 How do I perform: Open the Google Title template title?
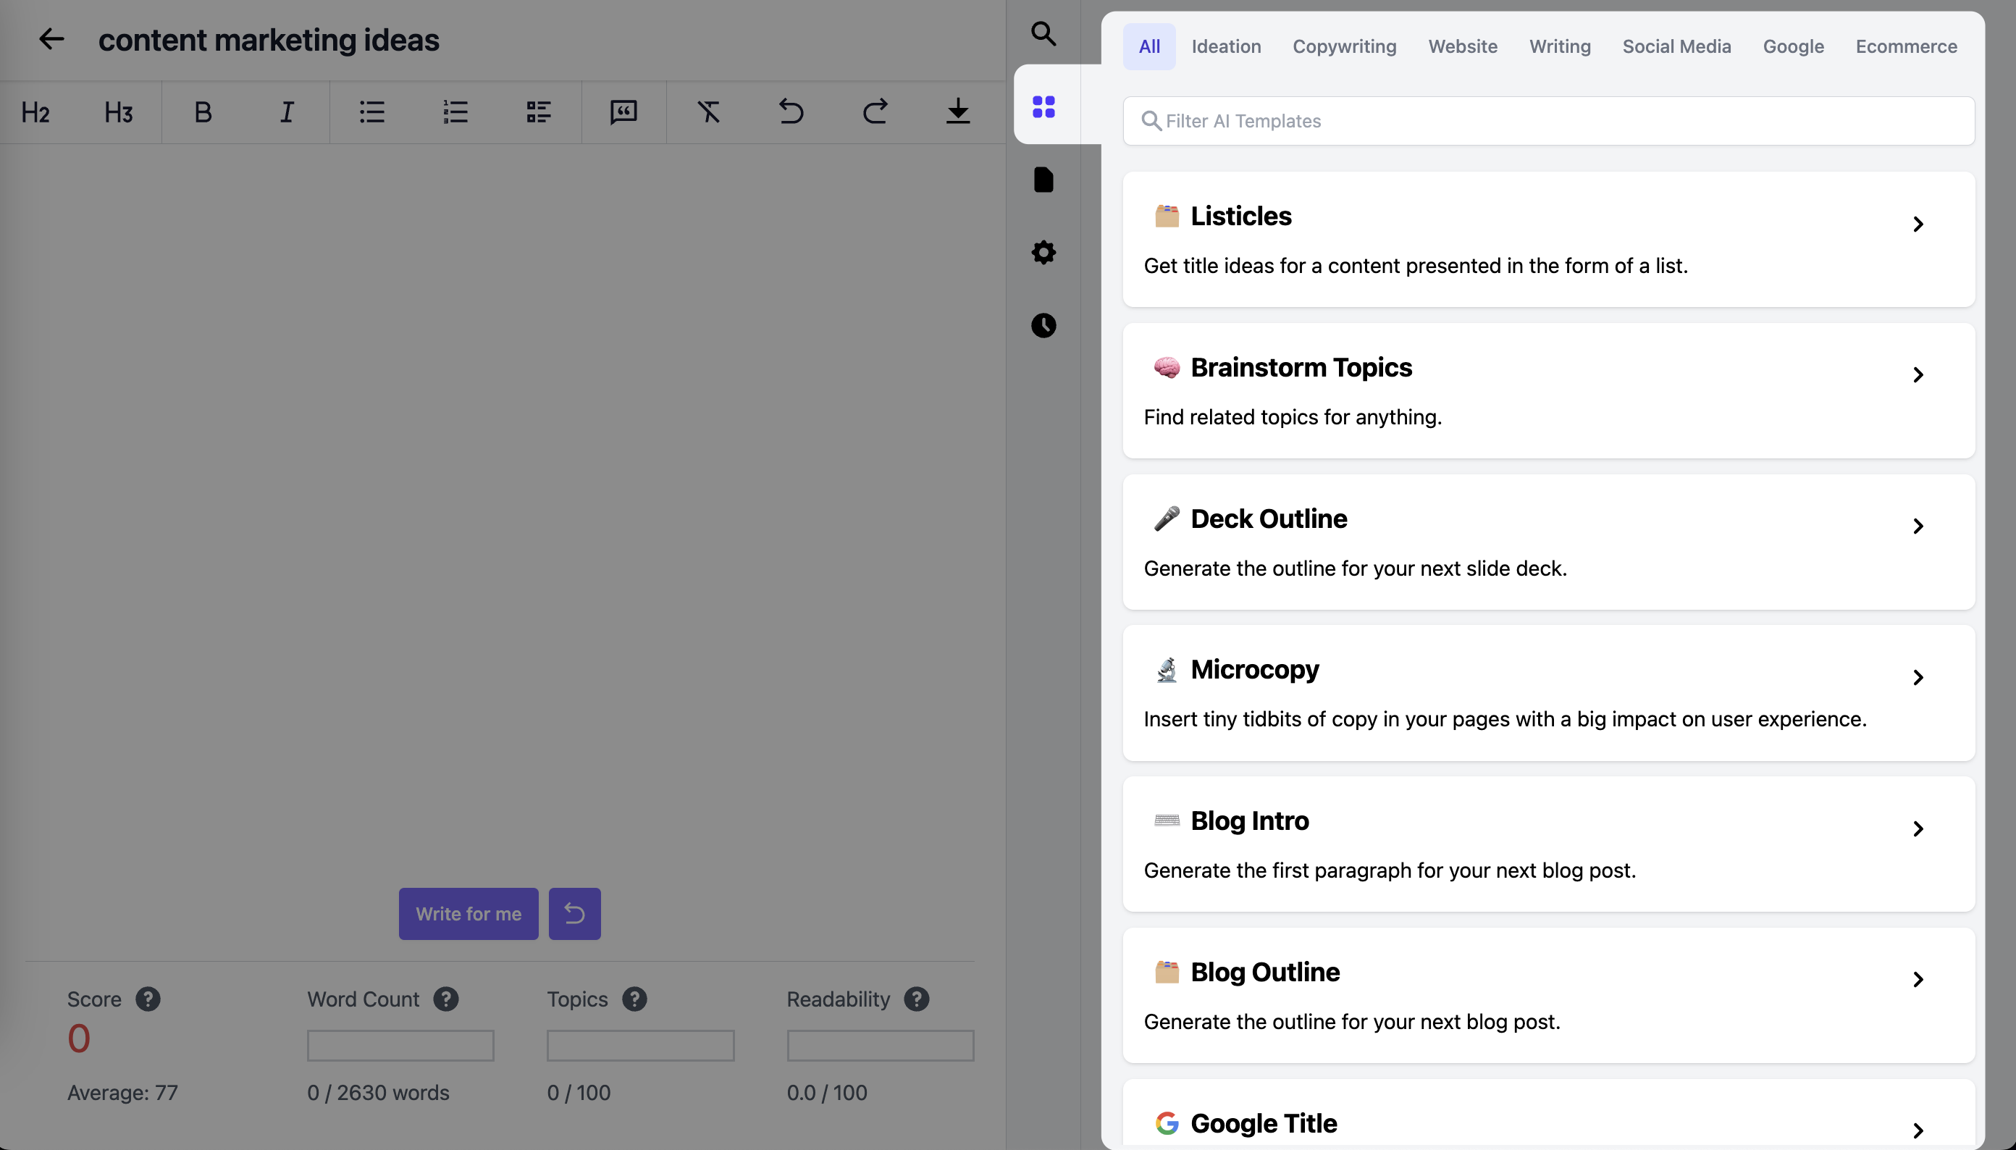coord(1264,1123)
